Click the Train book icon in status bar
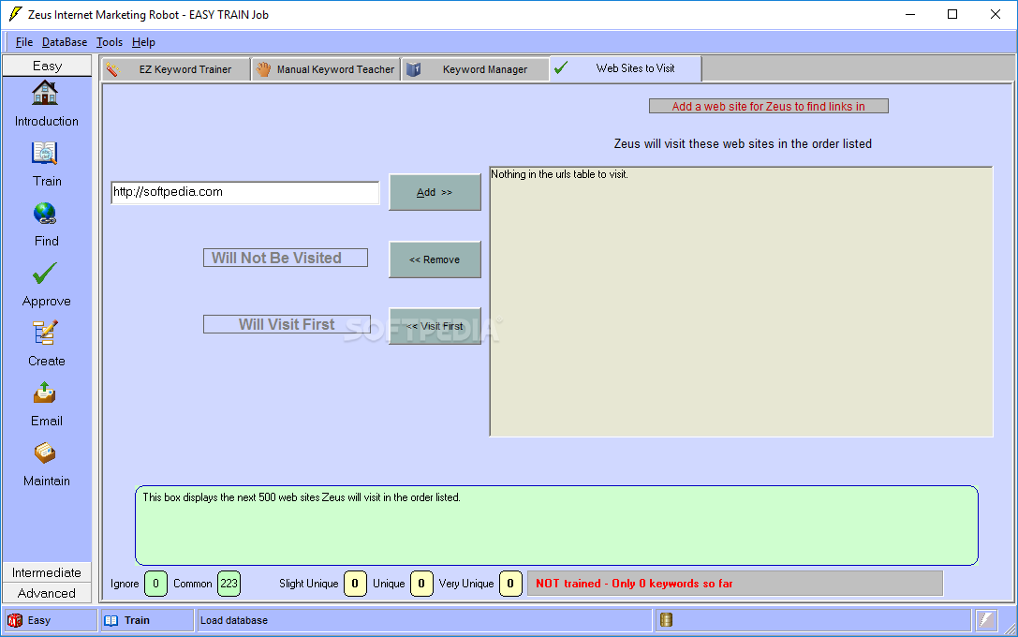This screenshot has width=1018, height=637. tap(111, 621)
